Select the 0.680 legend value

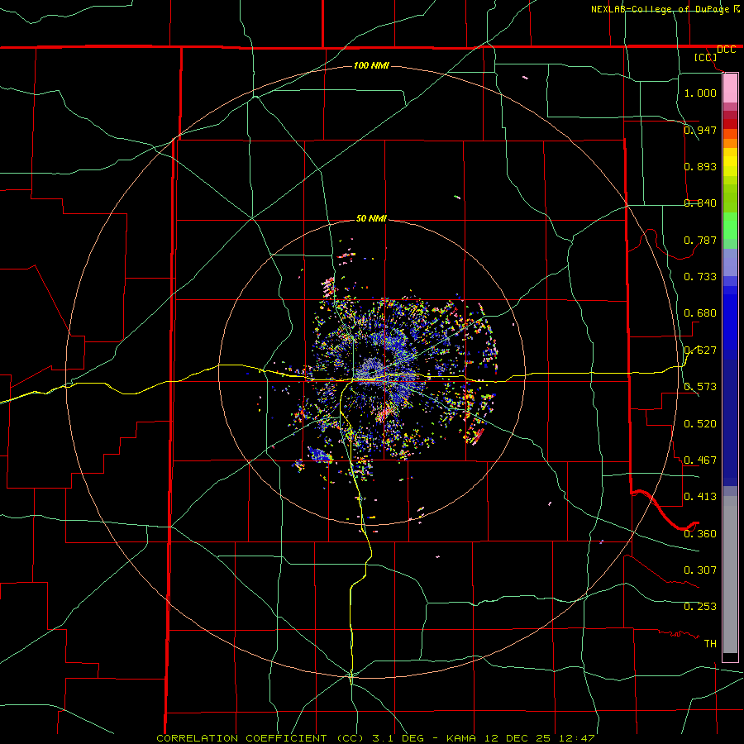point(700,312)
